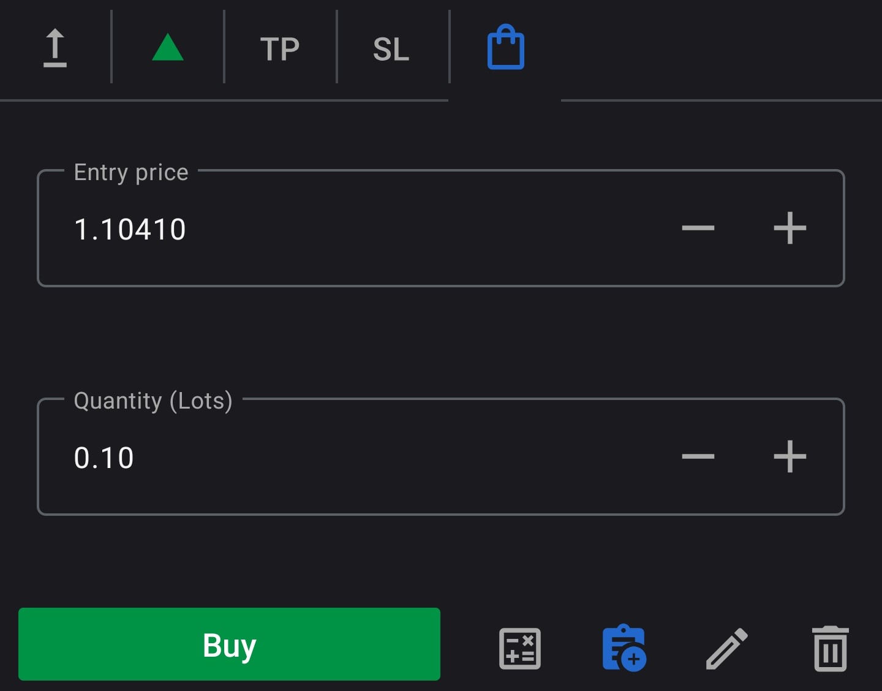This screenshot has width=882, height=691.
Task: Increase entry price with the plus stepper
Action: click(x=790, y=228)
